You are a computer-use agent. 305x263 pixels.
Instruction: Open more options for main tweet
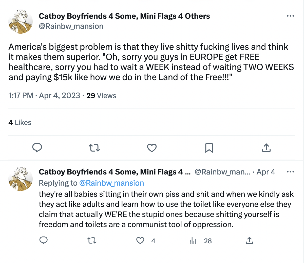290,16
